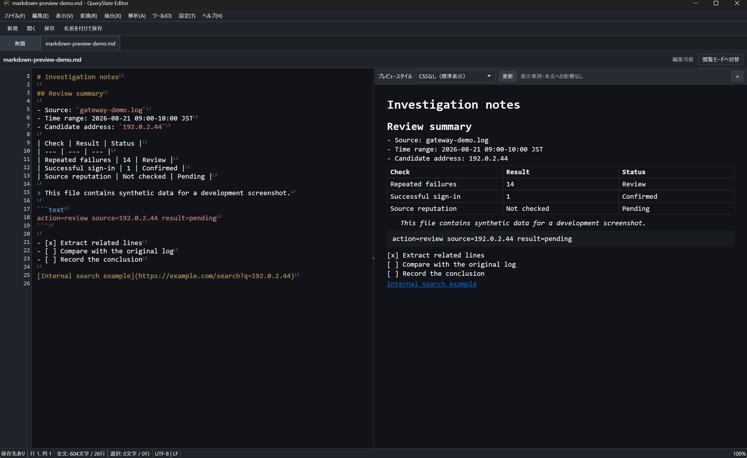Click the UTF-8 | LF encoding status entry
The image size is (747, 458).
166,454
